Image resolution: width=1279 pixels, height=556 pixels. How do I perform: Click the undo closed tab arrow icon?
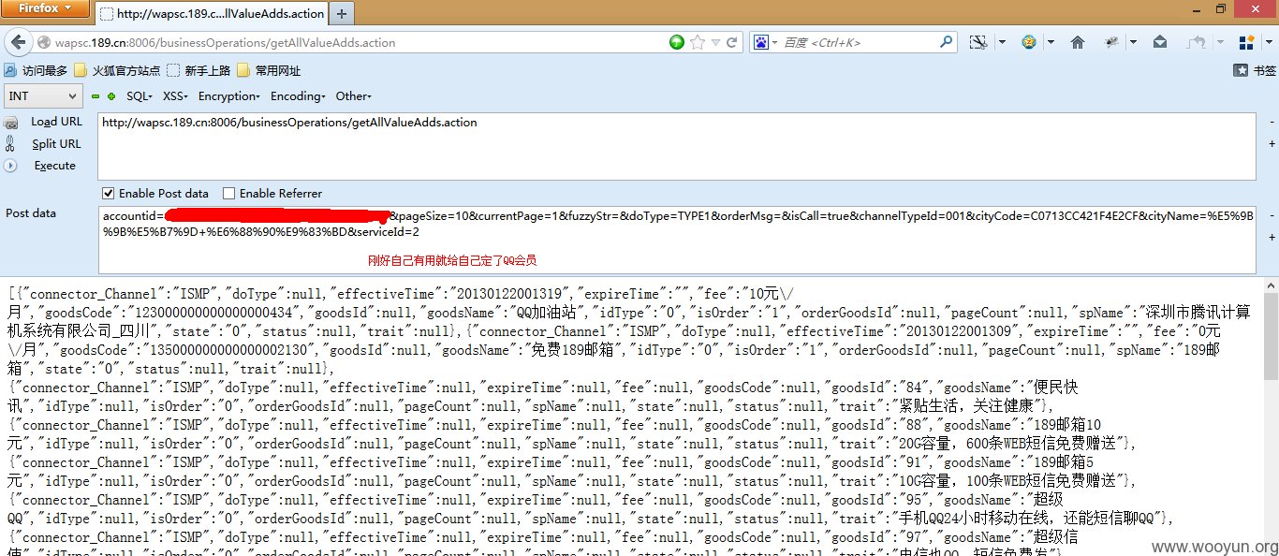click(1197, 42)
